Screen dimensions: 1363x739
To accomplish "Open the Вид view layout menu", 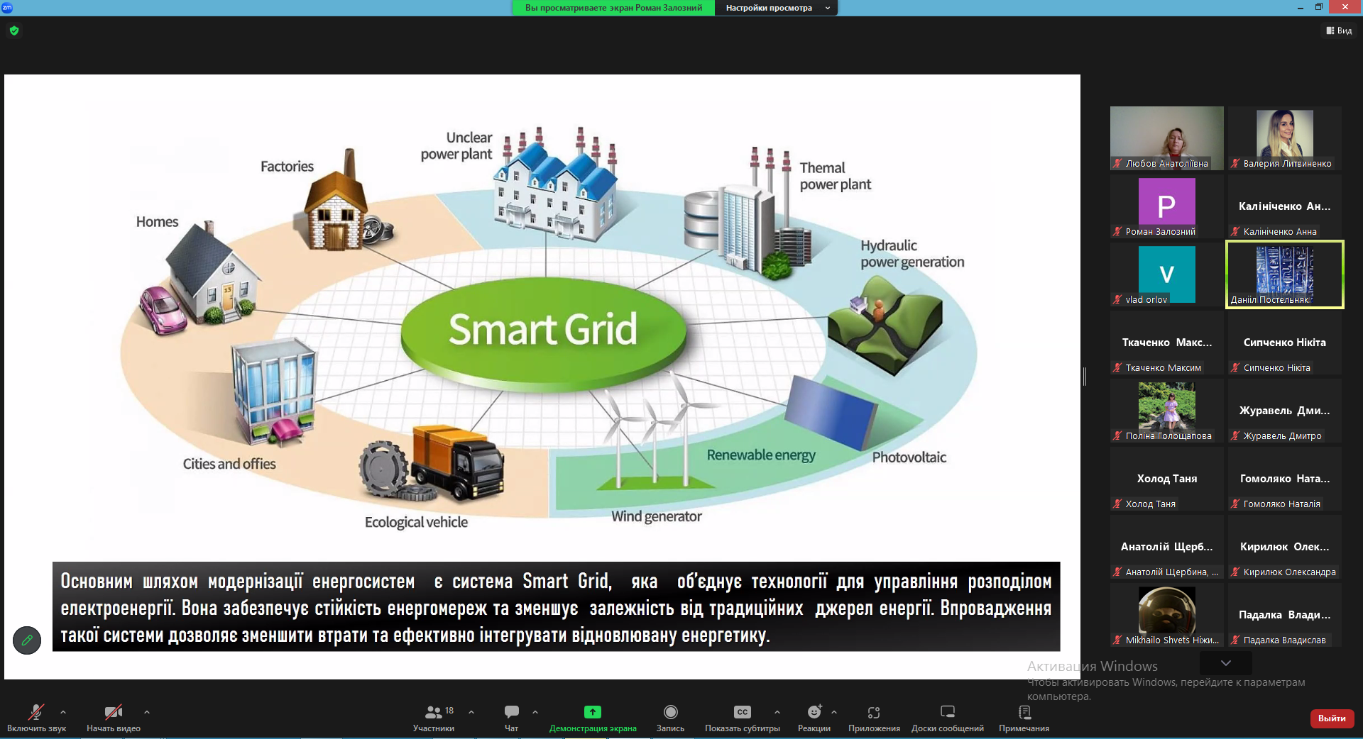I will (1339, 30).
